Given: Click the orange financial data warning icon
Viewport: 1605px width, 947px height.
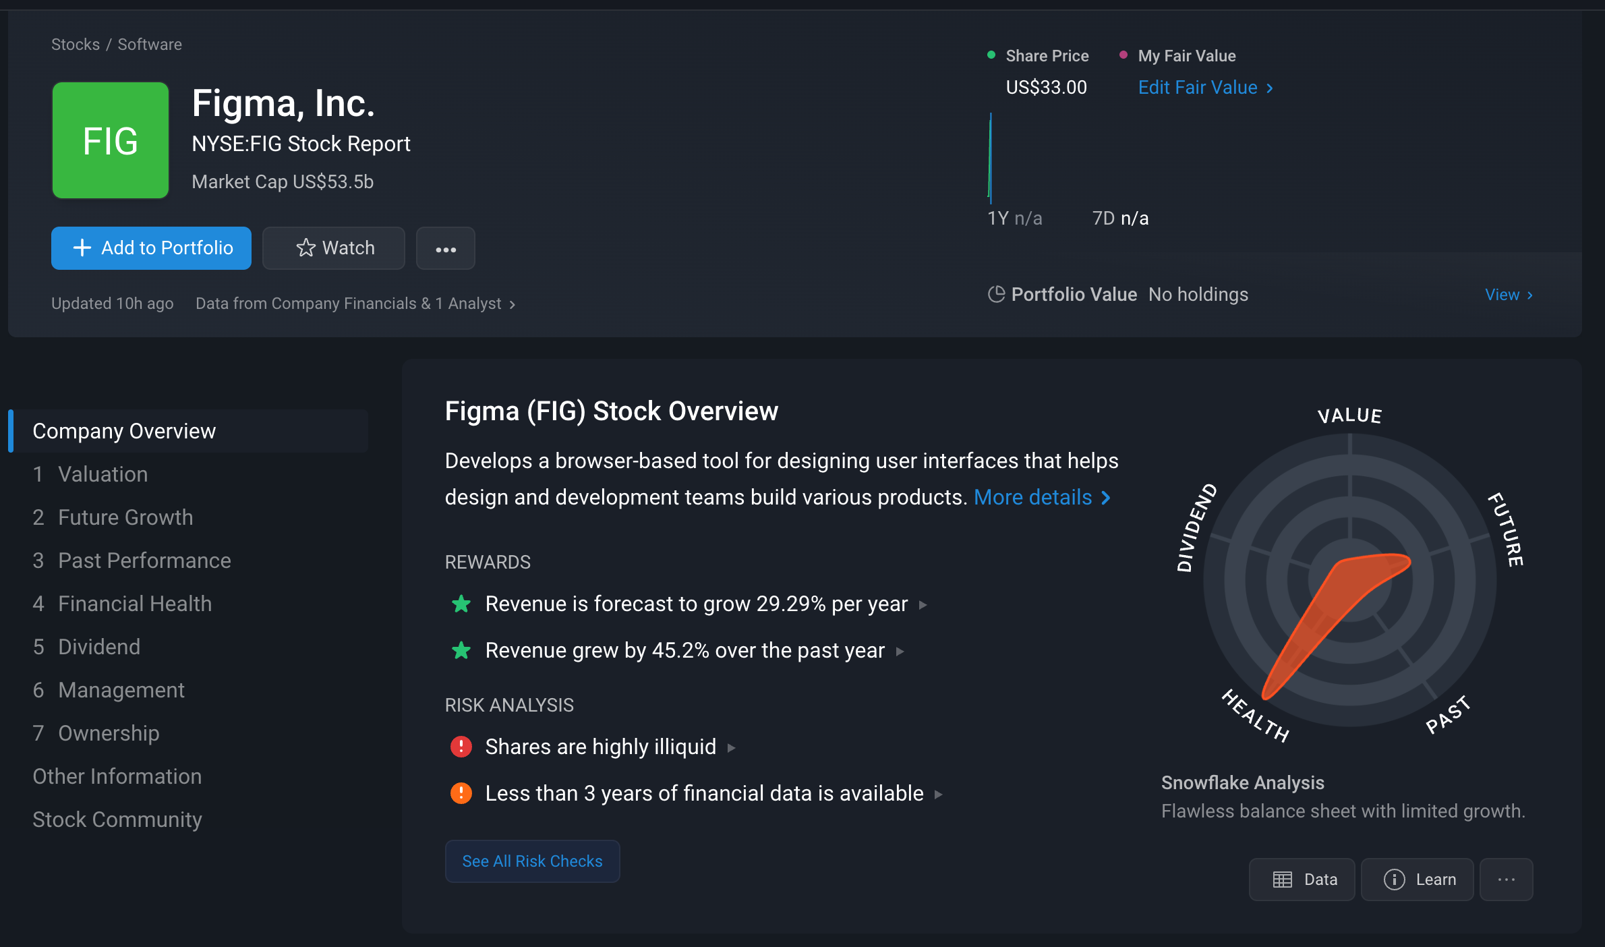Looking at the screenshot, I should [x=461, y=793].
